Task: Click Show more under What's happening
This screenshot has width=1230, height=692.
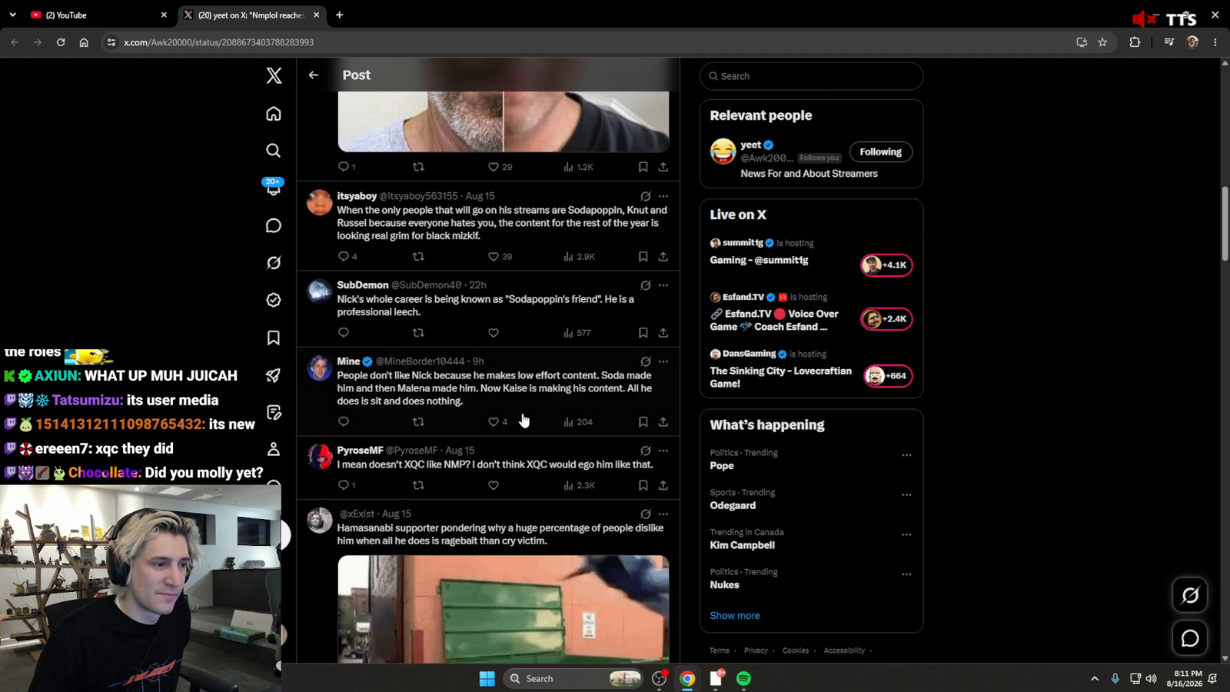Action: pos(735,616)
